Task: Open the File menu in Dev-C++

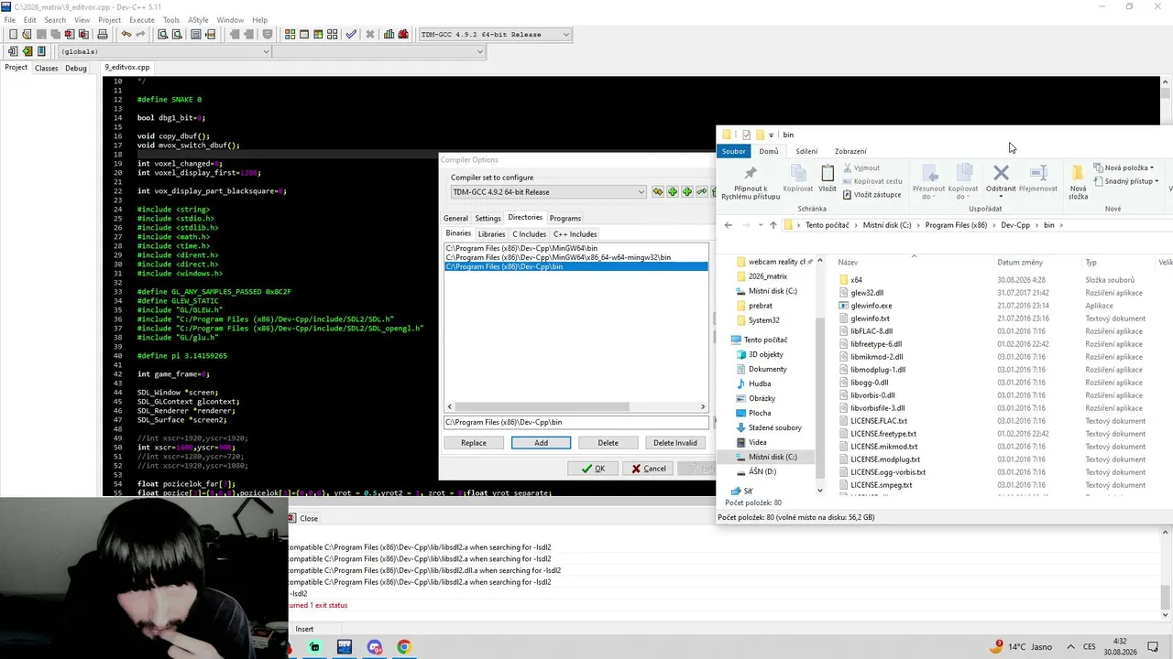Action: coord(9,20)
